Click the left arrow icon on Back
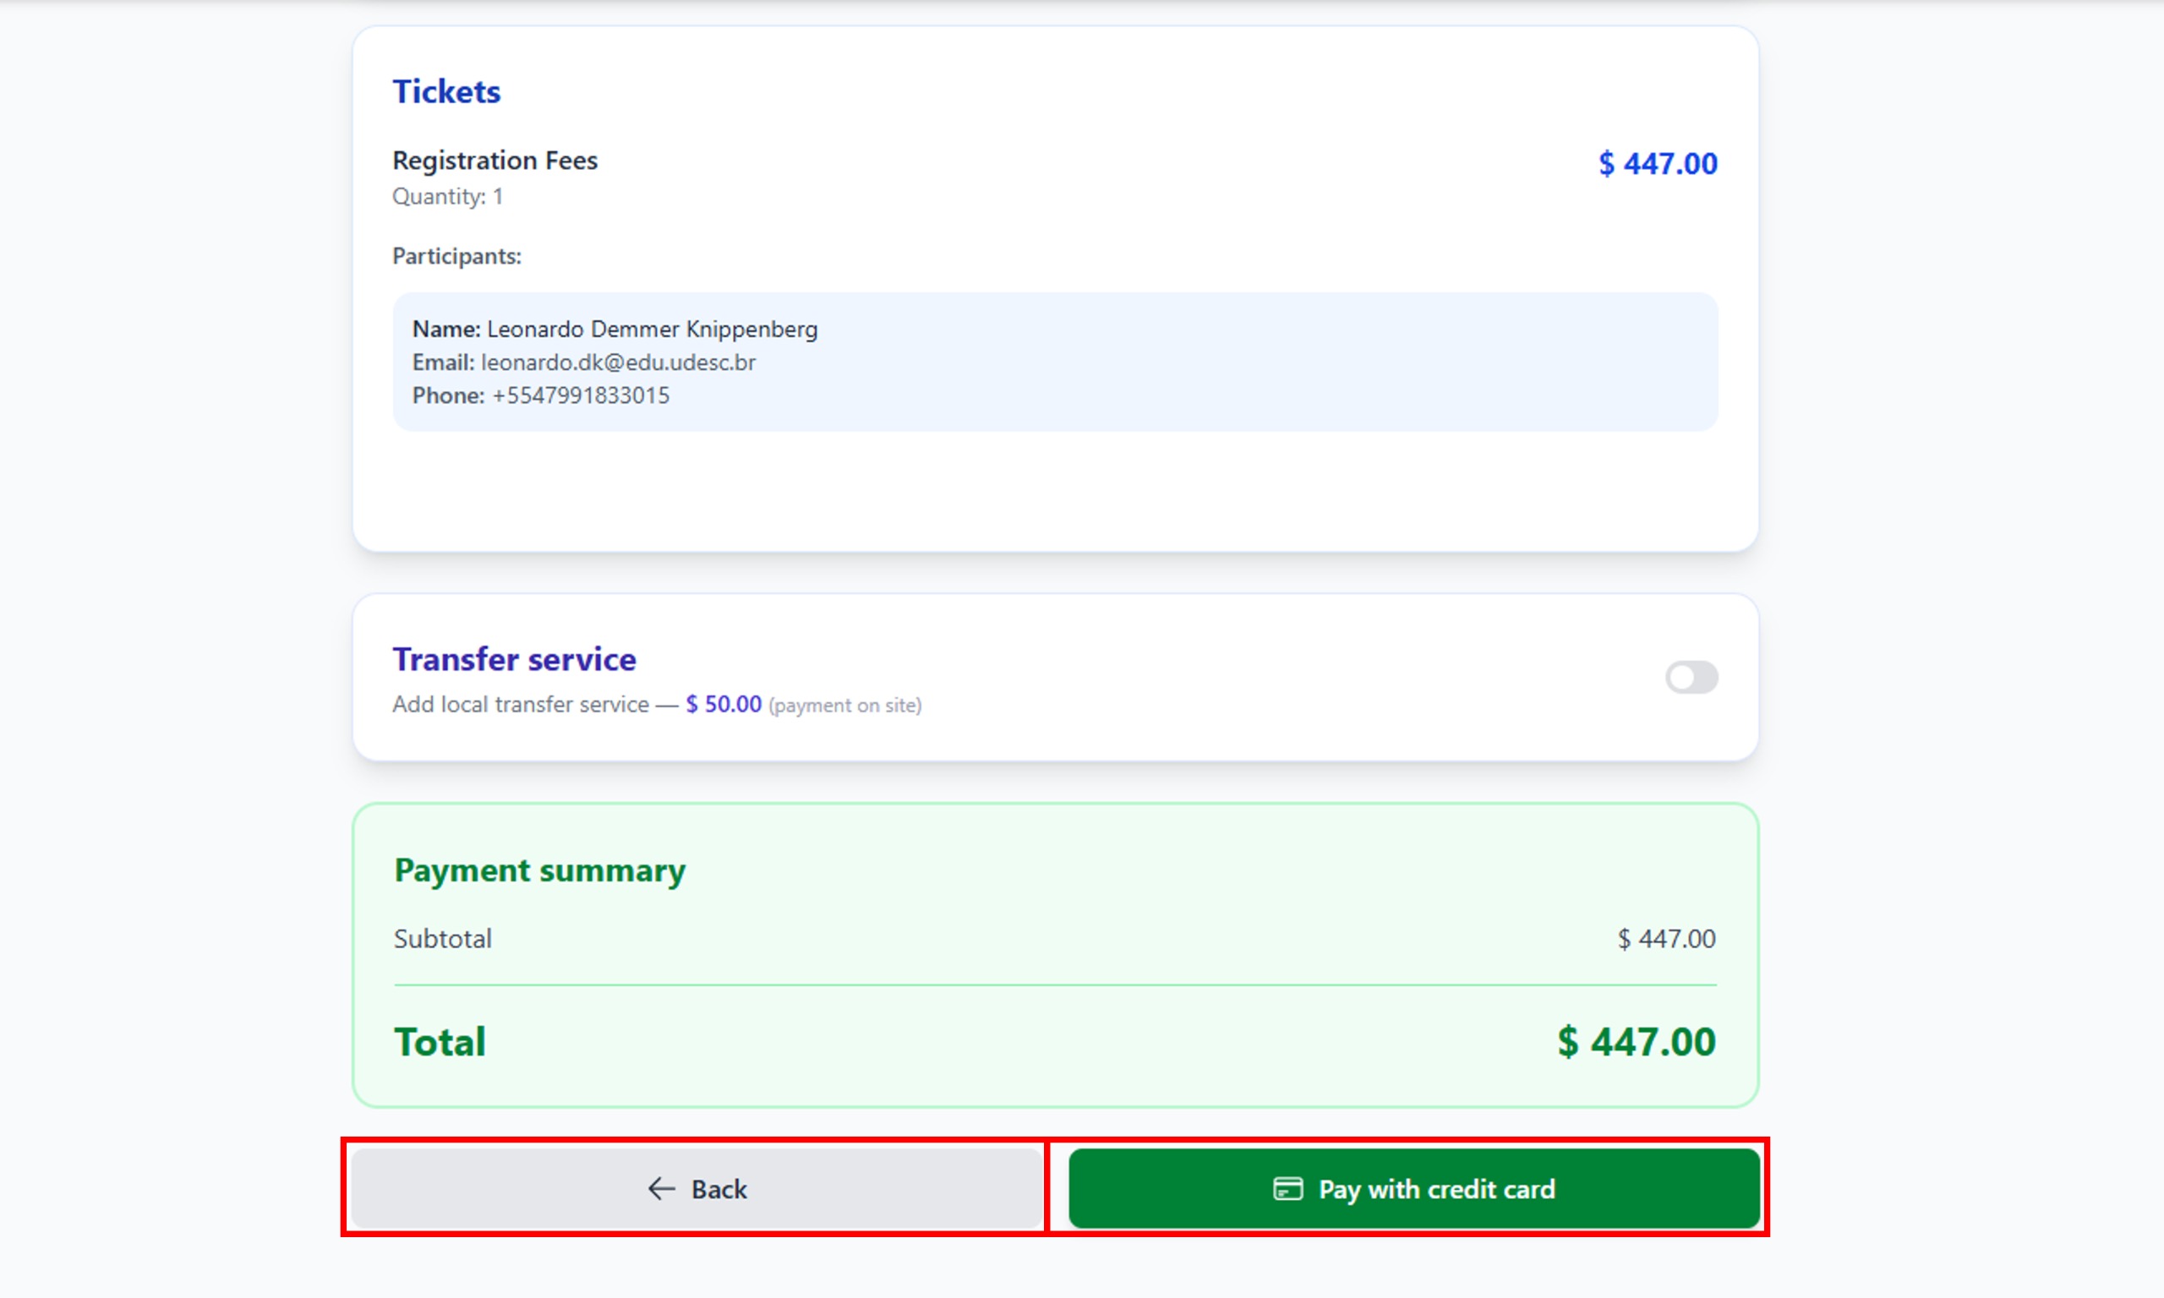 tap(661, 1189)
